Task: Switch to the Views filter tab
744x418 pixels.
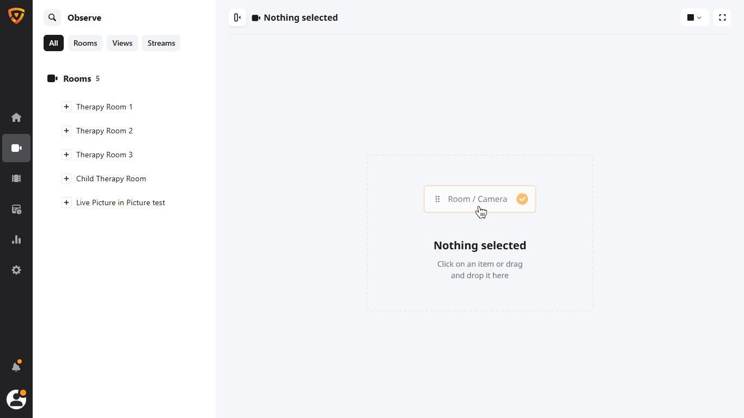Action: pyautogui.click(x=123, y=44)
